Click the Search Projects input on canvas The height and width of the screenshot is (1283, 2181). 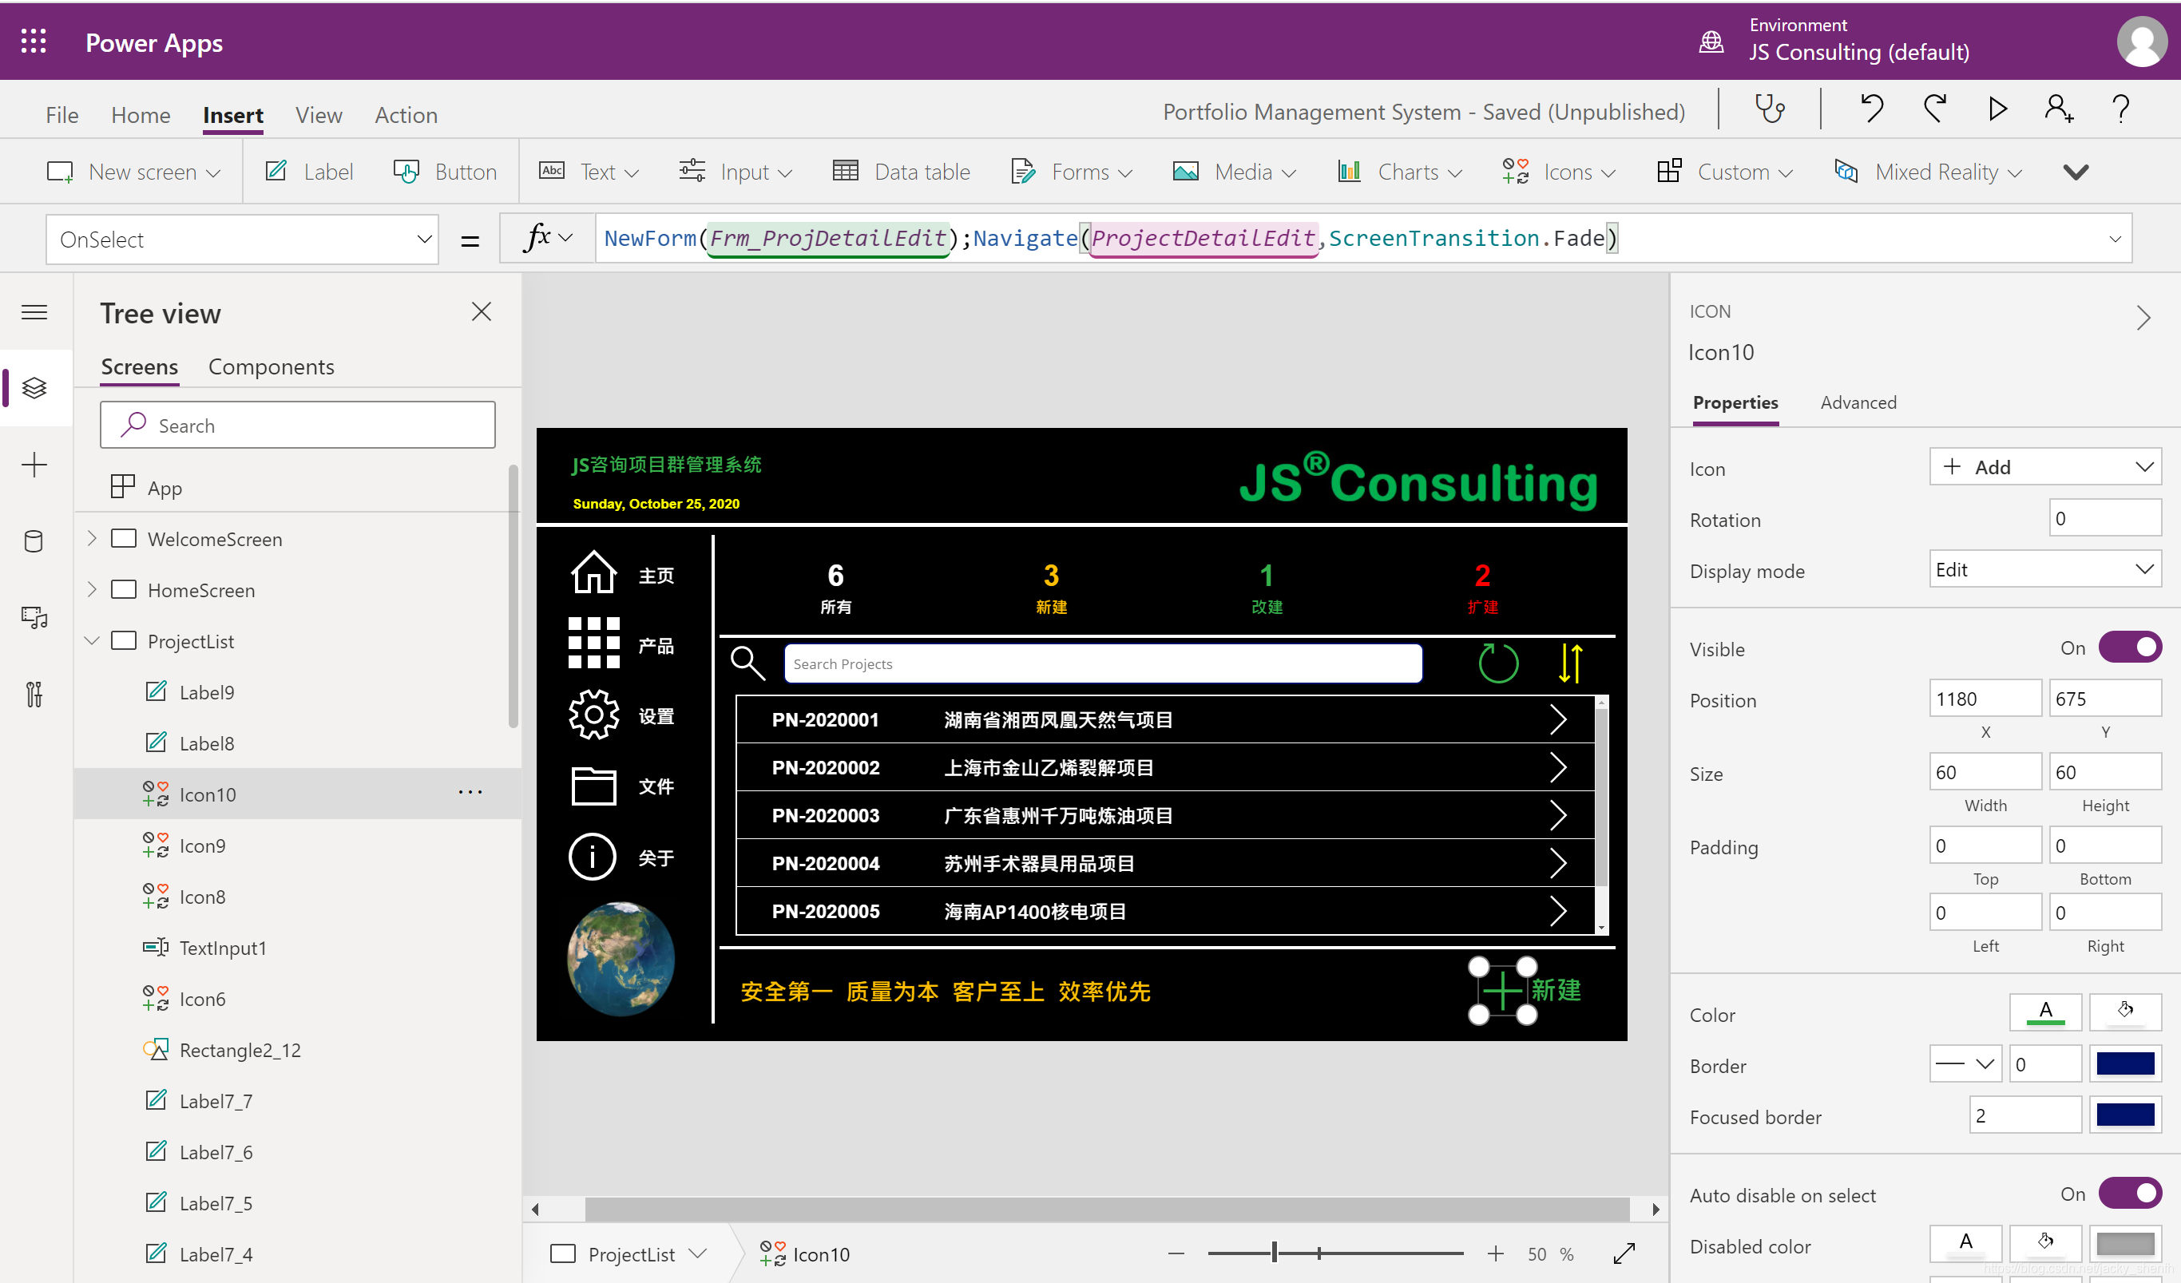point(1103,663)
